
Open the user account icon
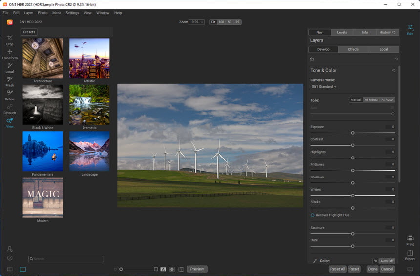[x=10, y=249]
